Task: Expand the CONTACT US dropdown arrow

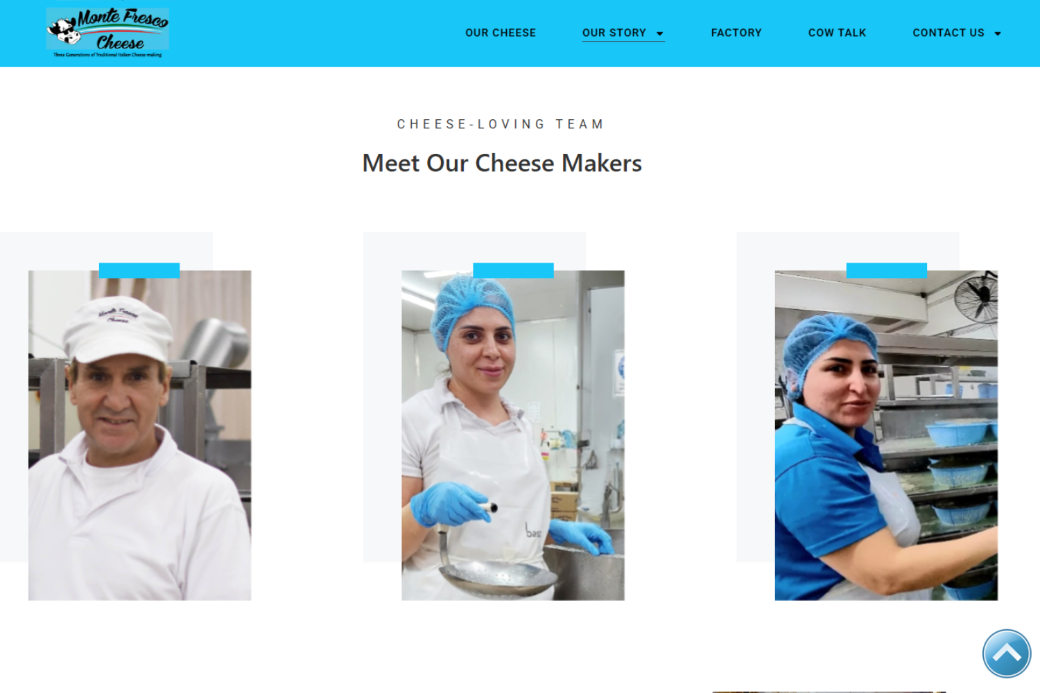Action: (x=997, y=33)
